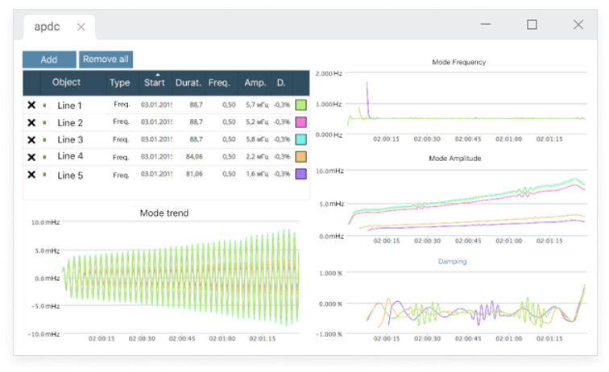Image resolution: width=609 pixels, height=372 pixels.
Task: Close the apdc tab
Action: pos(81,27)
